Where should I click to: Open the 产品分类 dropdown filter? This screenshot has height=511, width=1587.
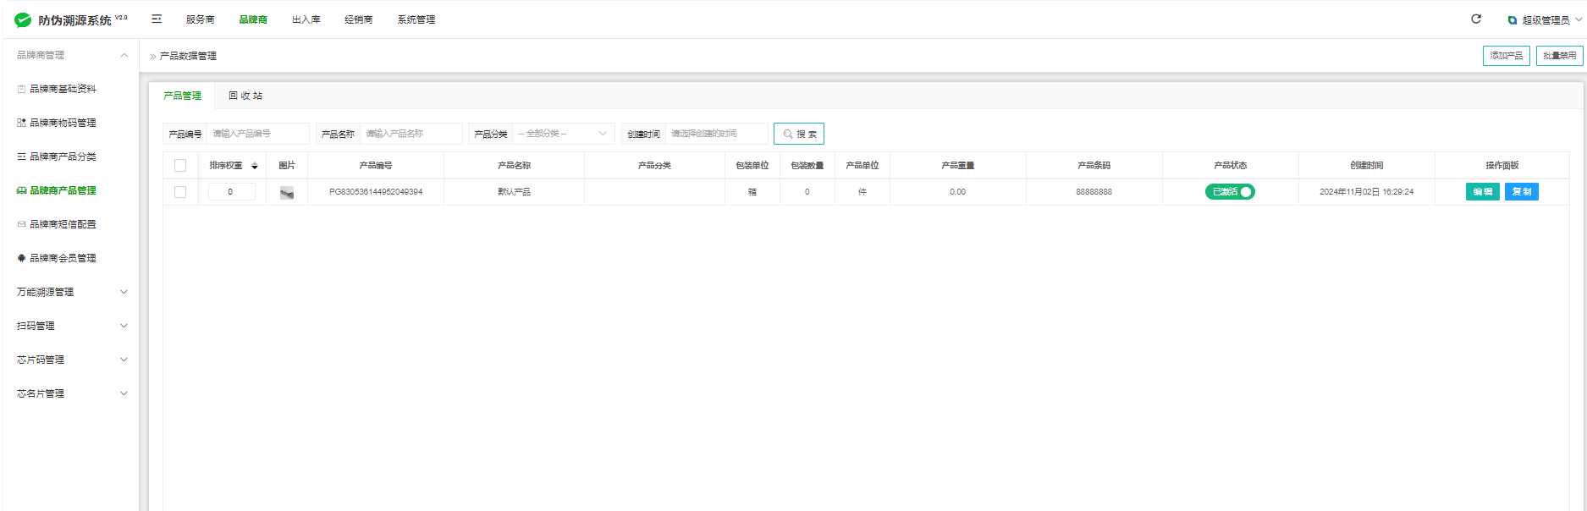pos(563,134)
